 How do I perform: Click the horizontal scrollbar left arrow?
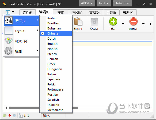point(6,108)
